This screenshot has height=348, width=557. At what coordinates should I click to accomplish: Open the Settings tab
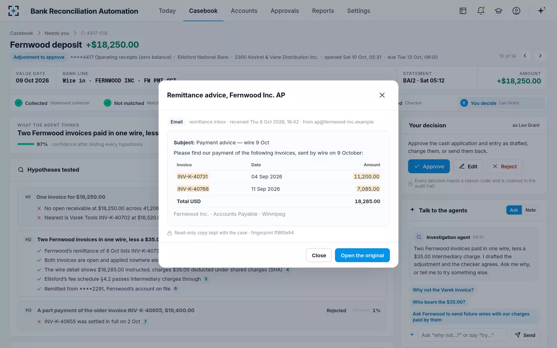pos(359,11)
